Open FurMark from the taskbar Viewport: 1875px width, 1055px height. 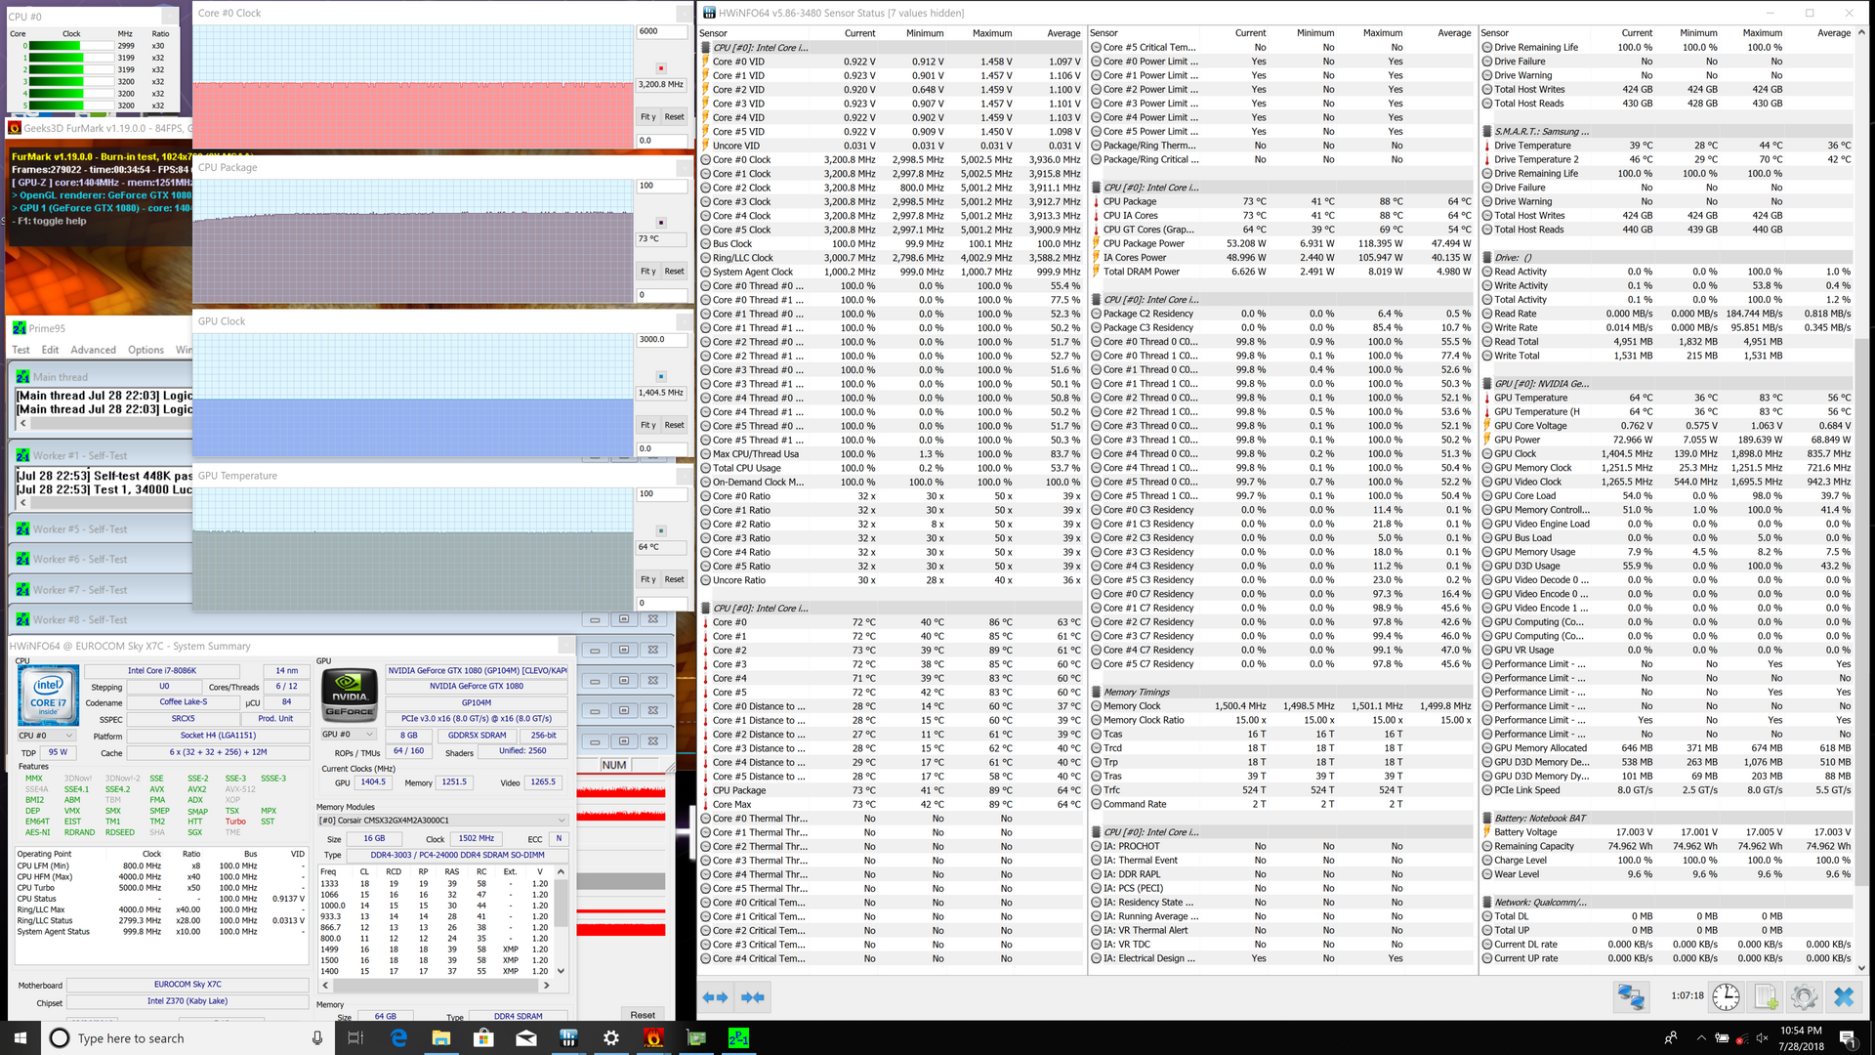click(x=653, y=1038)
